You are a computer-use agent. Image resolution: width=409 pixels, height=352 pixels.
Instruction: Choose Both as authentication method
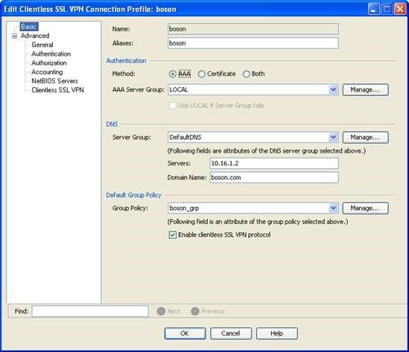tap(247, 74)
